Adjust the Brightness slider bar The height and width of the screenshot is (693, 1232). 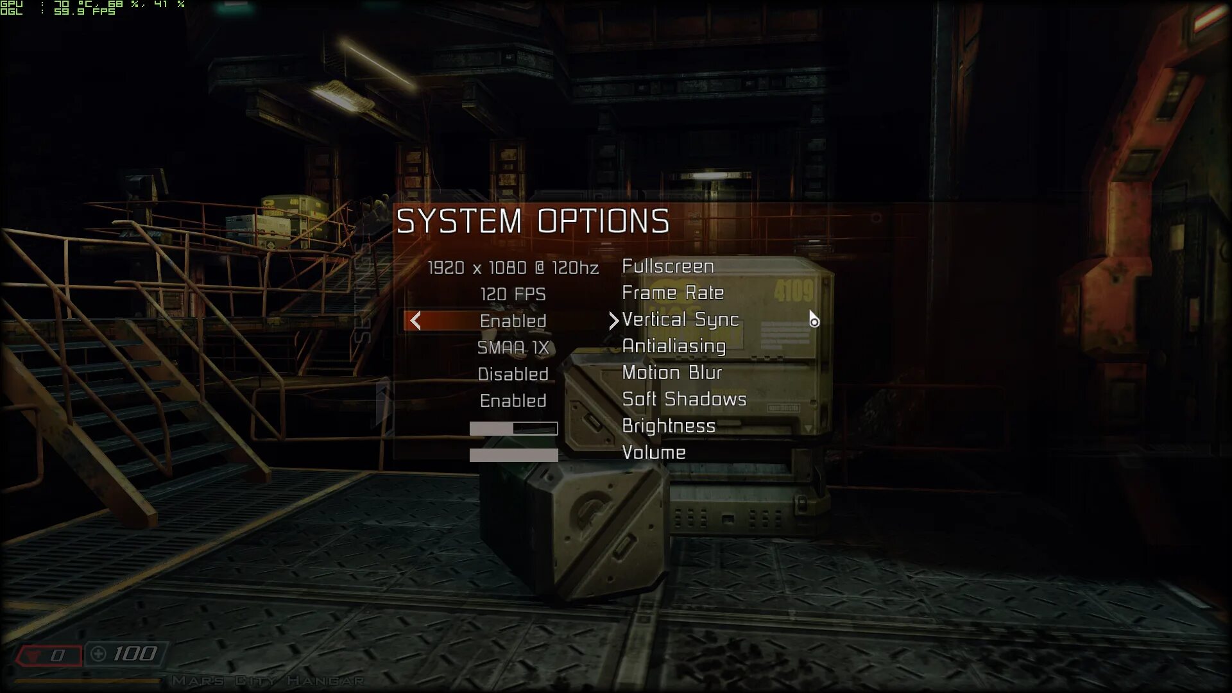tap(513, 427)
